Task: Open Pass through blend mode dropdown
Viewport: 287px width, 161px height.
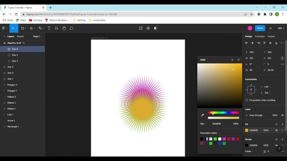Action: (x=257, y=115)
